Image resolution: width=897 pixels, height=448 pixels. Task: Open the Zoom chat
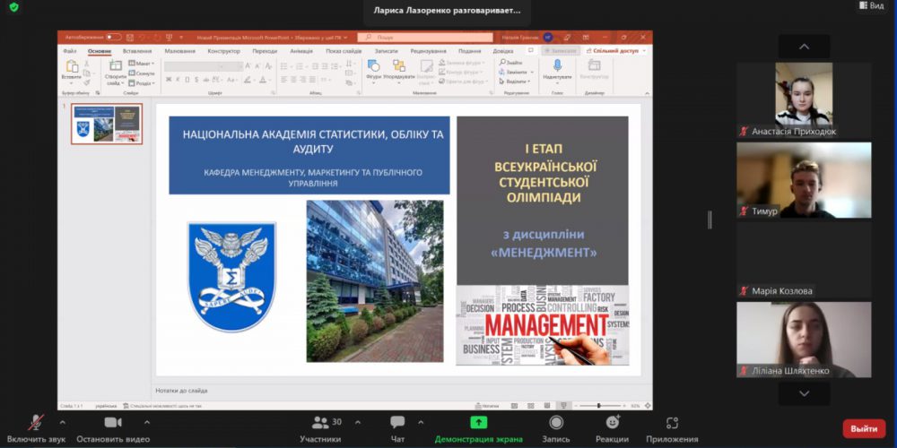(397, 423)
